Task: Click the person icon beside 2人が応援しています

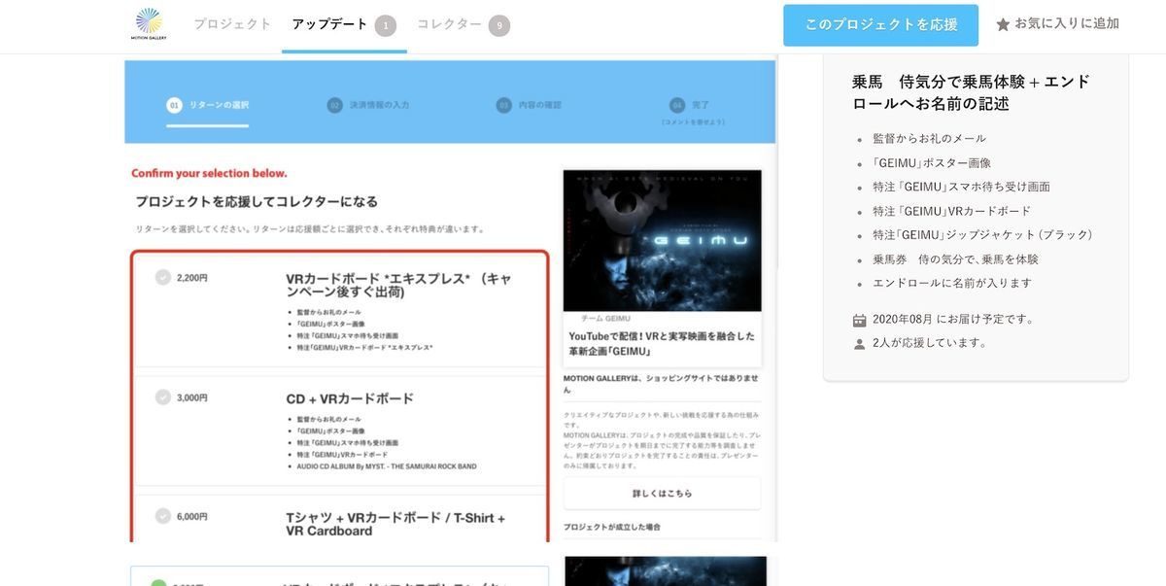Action: pyautogui.click(x=859, y=343)
